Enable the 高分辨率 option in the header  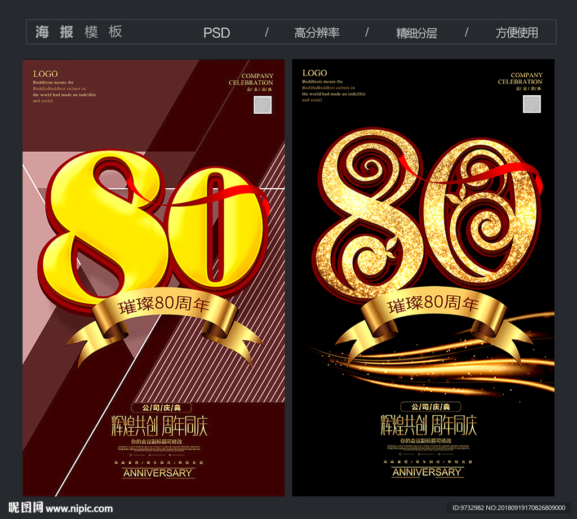(318, 32)
